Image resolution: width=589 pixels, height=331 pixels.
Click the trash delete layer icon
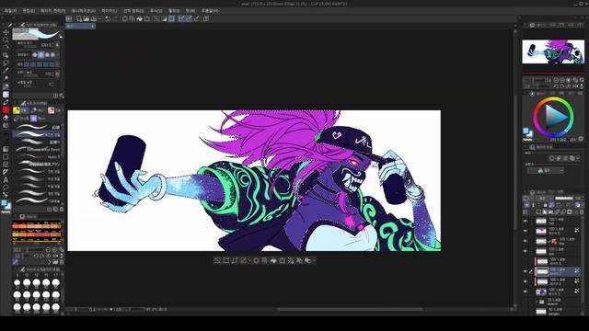point(583,211)
